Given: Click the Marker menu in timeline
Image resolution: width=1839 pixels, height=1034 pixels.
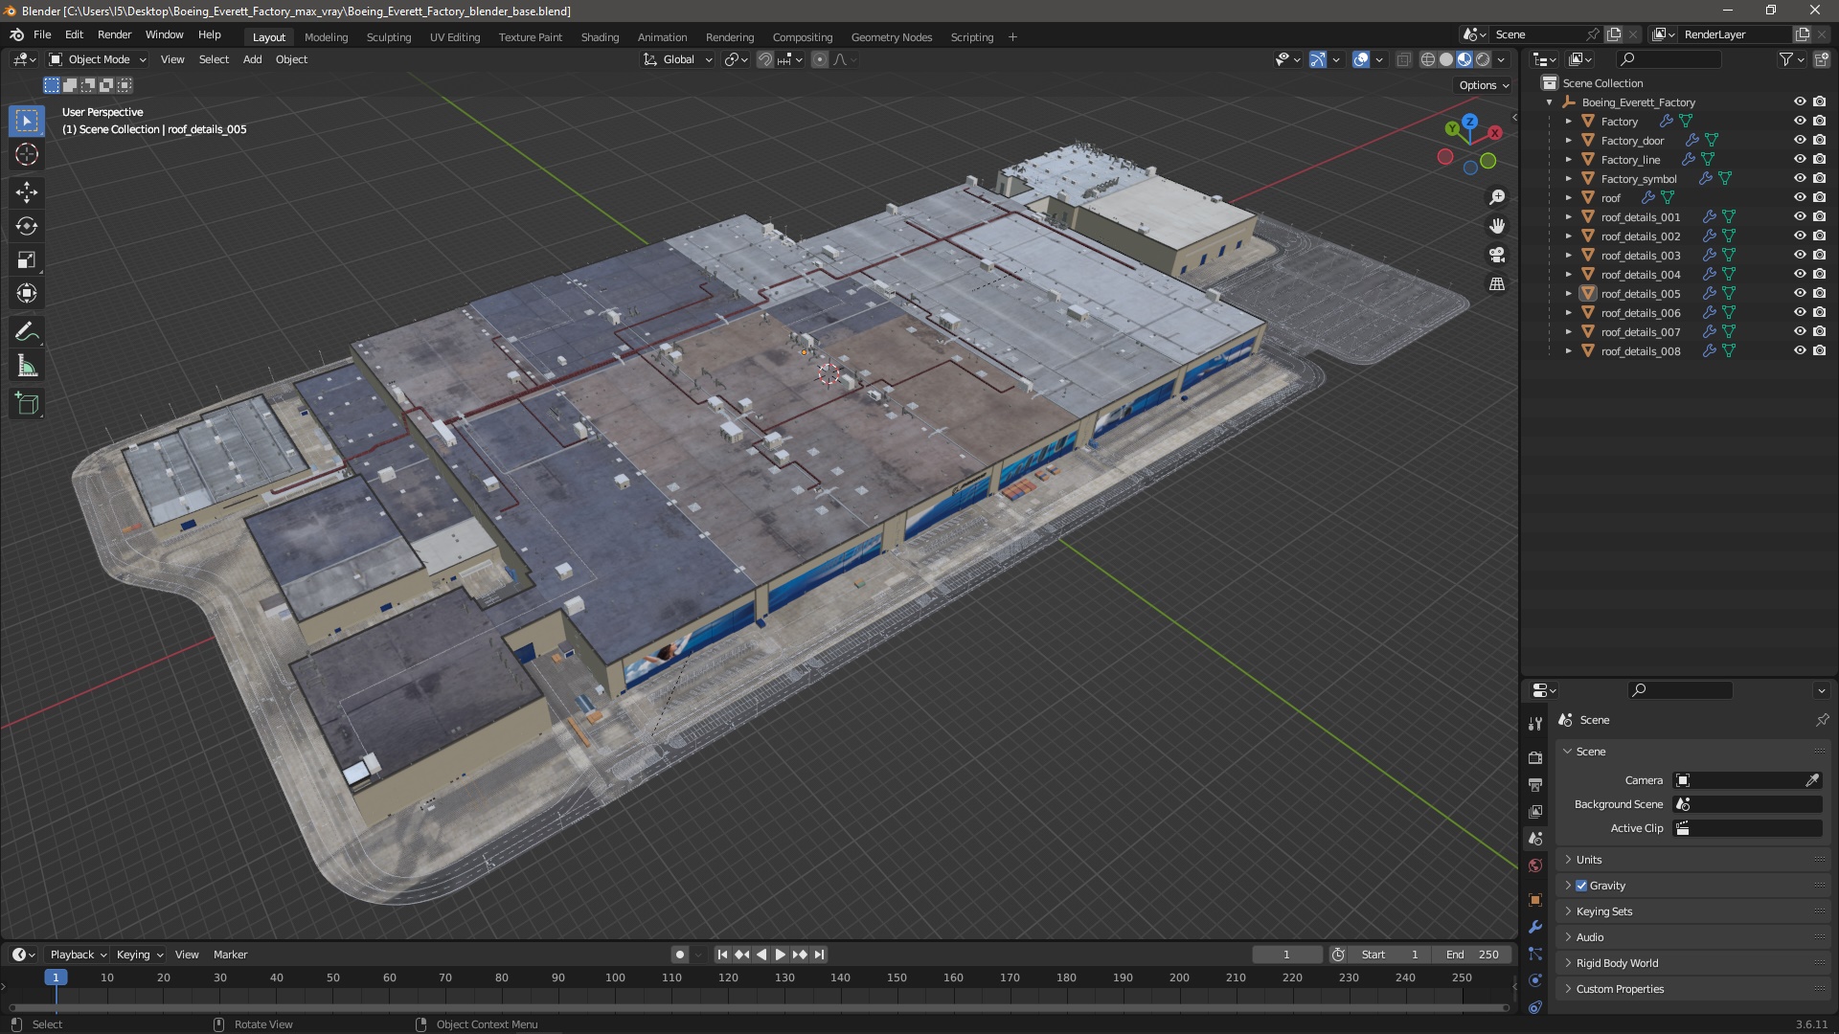Looking at the screenshot, I should tap(230, 955).
